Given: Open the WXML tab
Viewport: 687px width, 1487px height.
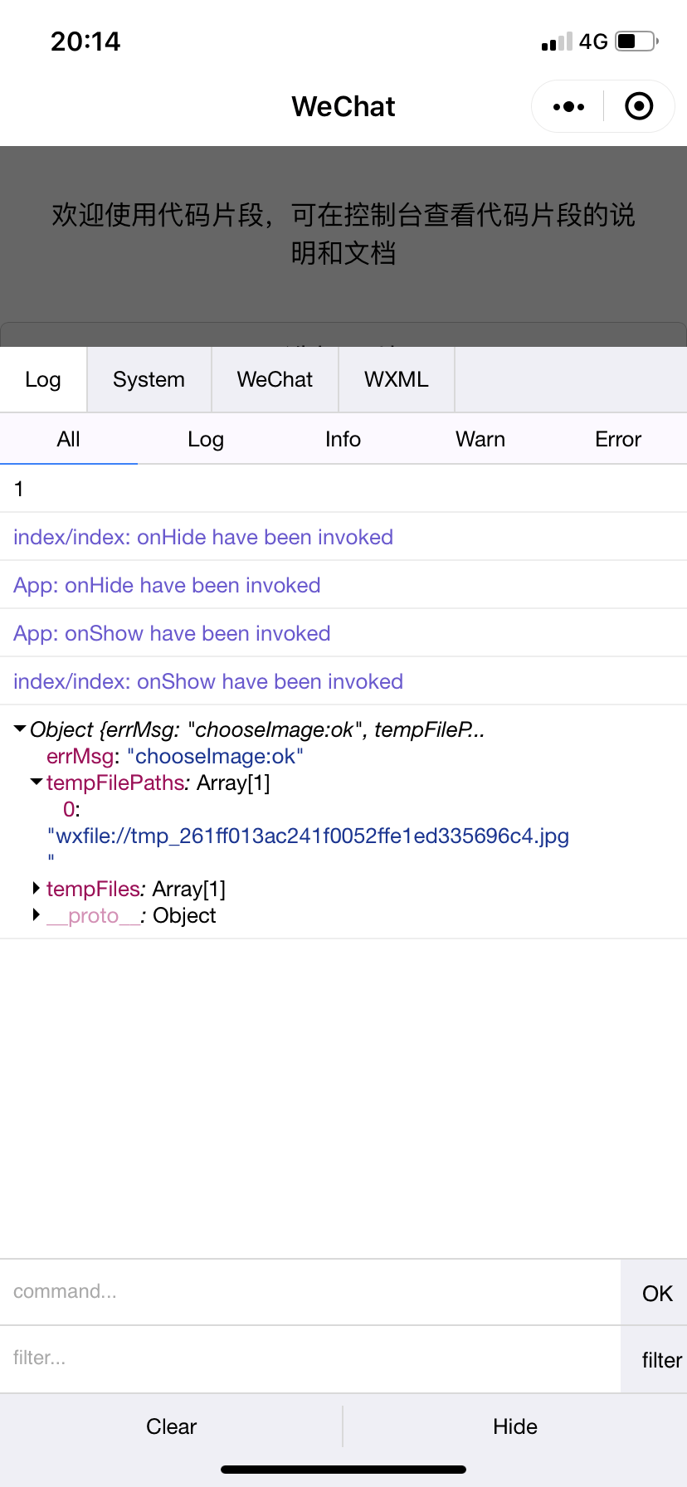Looking at the screenshot, I should pyautogui.click(x=397, y=379).
